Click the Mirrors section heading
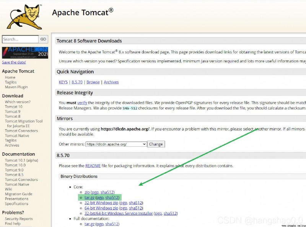This screenshot has width=306, height=227. (x=65, y=118)
